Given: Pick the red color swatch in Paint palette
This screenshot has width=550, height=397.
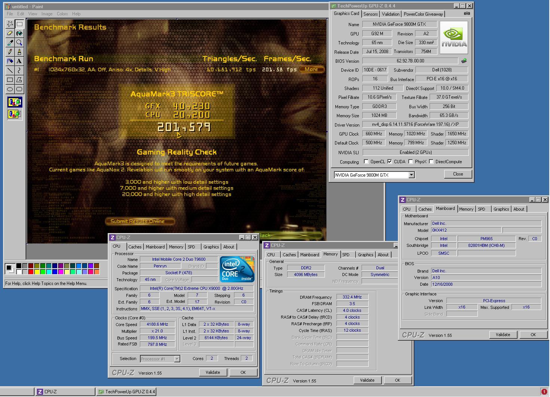Looking at the screenshot, I should coord(31,272).
